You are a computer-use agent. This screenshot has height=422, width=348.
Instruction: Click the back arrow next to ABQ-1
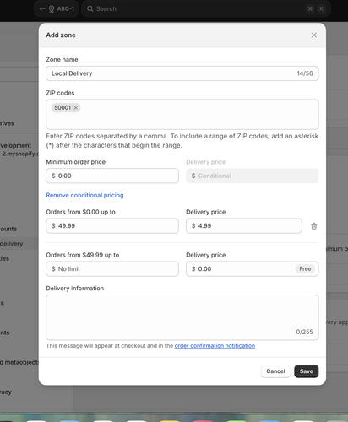click(x=42, y=8)
